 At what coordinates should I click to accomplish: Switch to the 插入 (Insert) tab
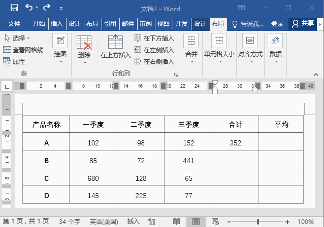tap(57, 24)
